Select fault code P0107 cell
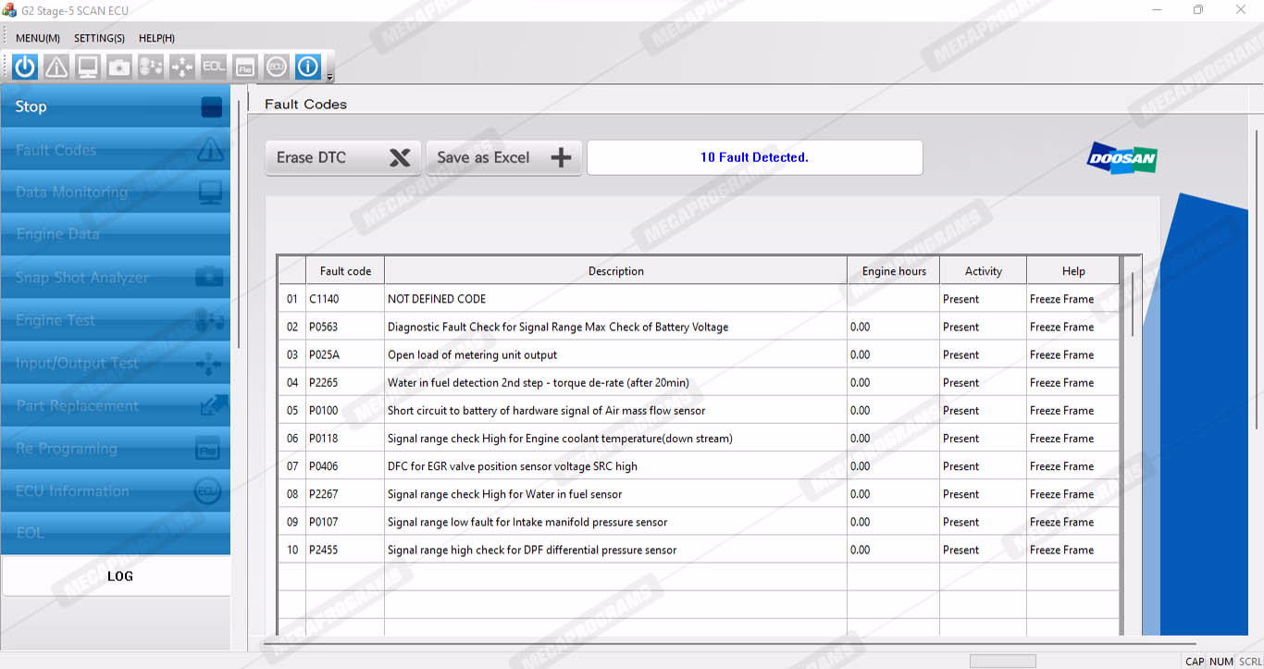1264x669 pixels. point(345,521)
